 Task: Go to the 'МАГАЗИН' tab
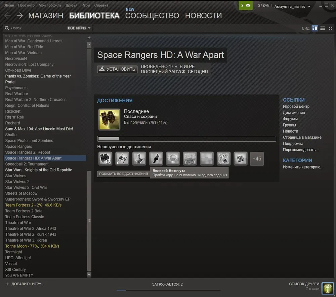(x=46, y=15)
